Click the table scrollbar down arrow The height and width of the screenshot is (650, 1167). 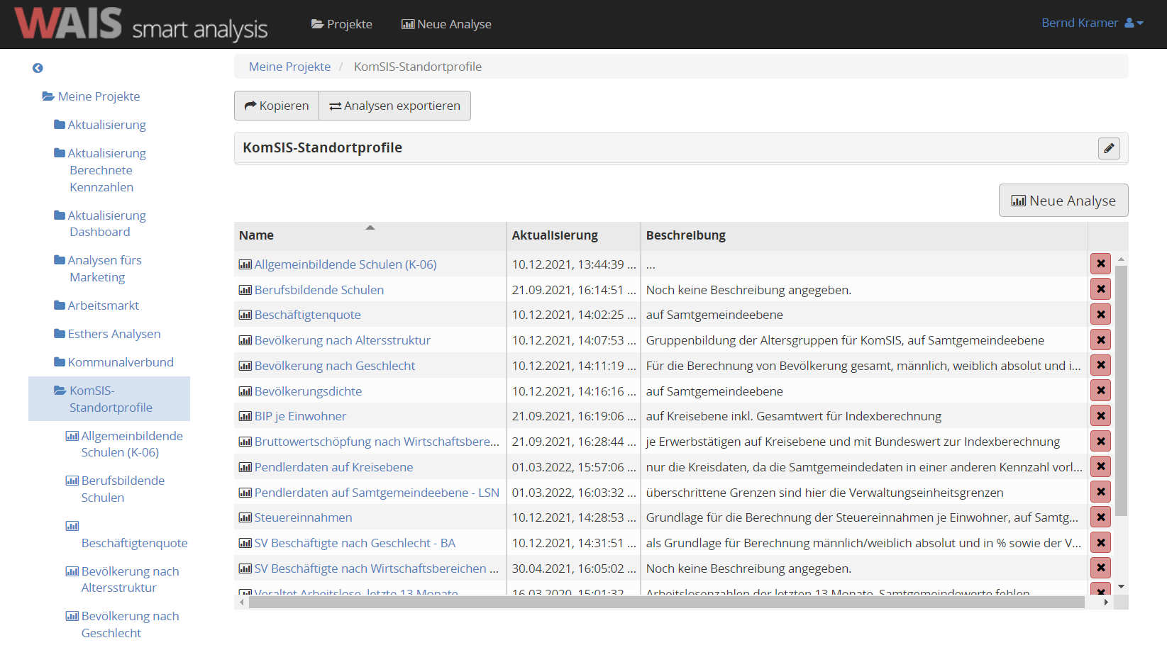(1121, 587)
